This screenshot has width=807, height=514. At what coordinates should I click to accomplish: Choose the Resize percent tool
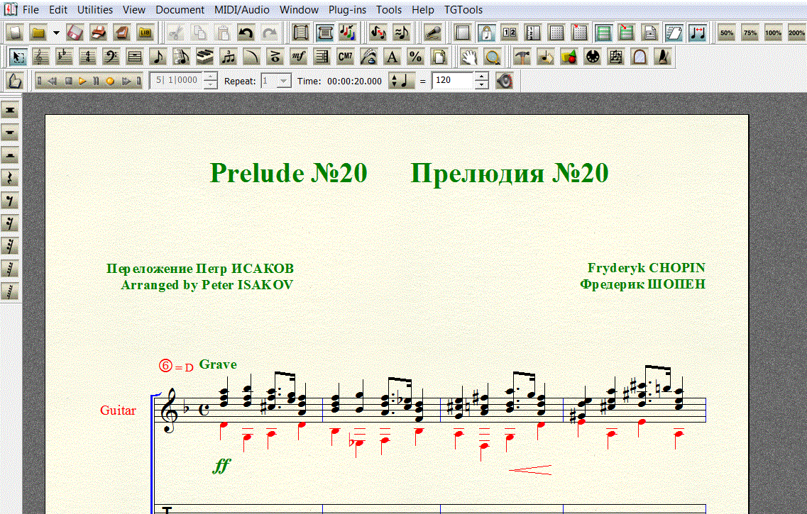[416, 57]
